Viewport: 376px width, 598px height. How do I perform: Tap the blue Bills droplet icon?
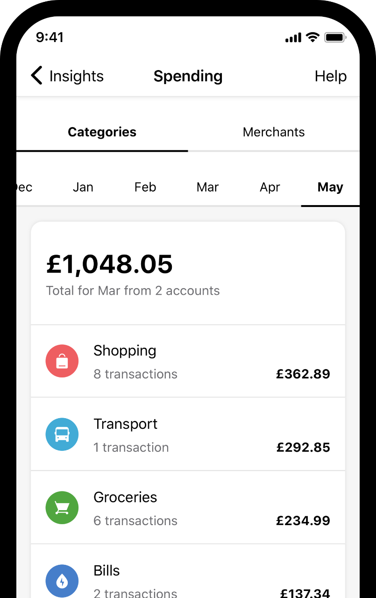pyautogui.click(x=62, y=581)
